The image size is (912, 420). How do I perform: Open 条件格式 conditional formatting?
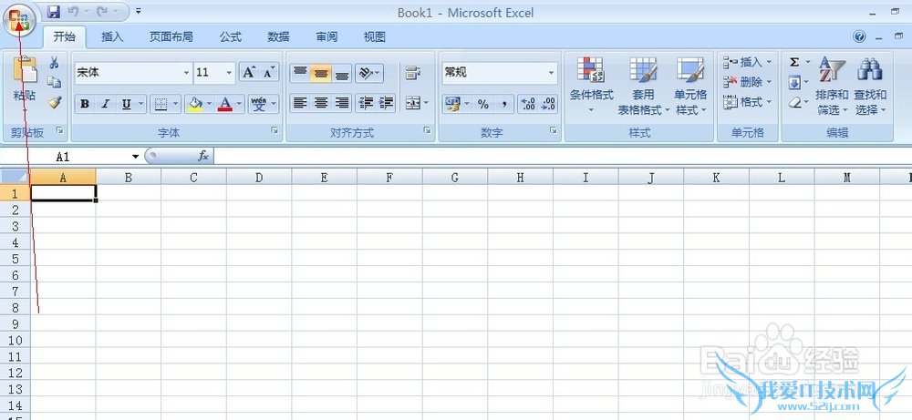[x=591, y=85]
